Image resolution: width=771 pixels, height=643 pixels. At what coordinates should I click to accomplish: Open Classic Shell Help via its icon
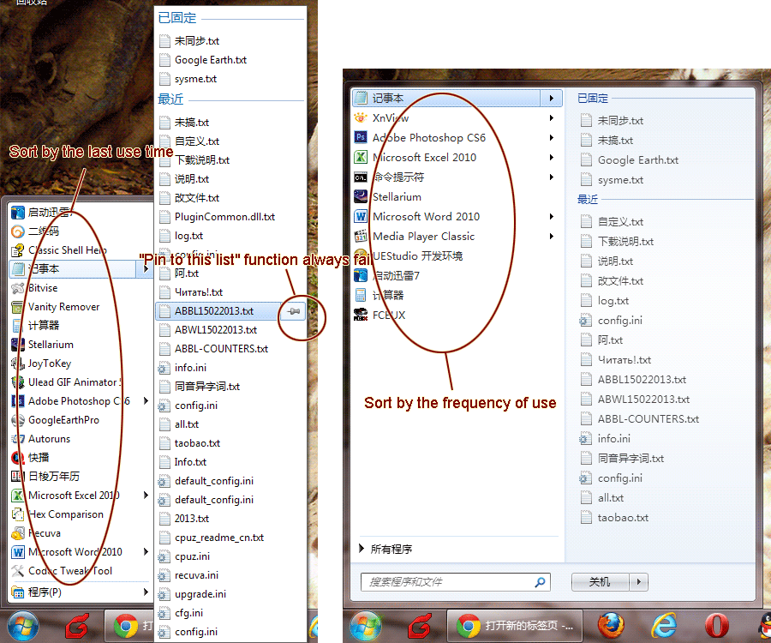18,250
